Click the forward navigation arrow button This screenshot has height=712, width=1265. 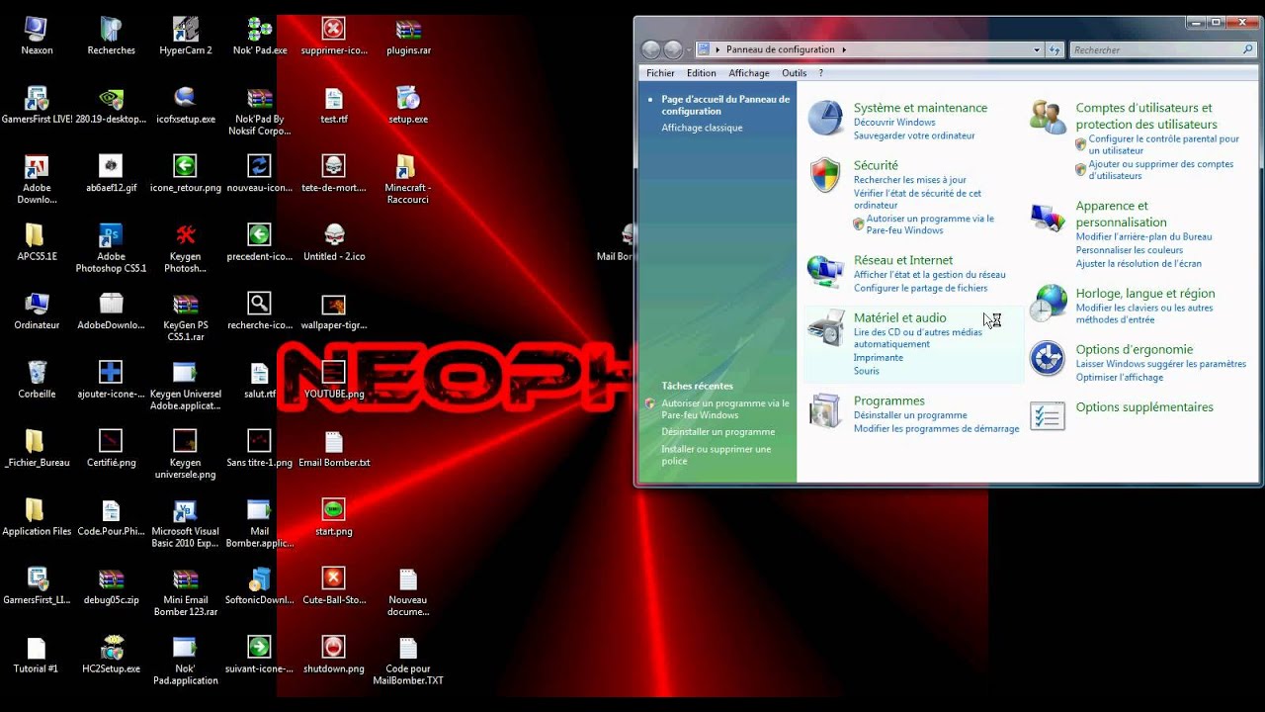(673, 49)
